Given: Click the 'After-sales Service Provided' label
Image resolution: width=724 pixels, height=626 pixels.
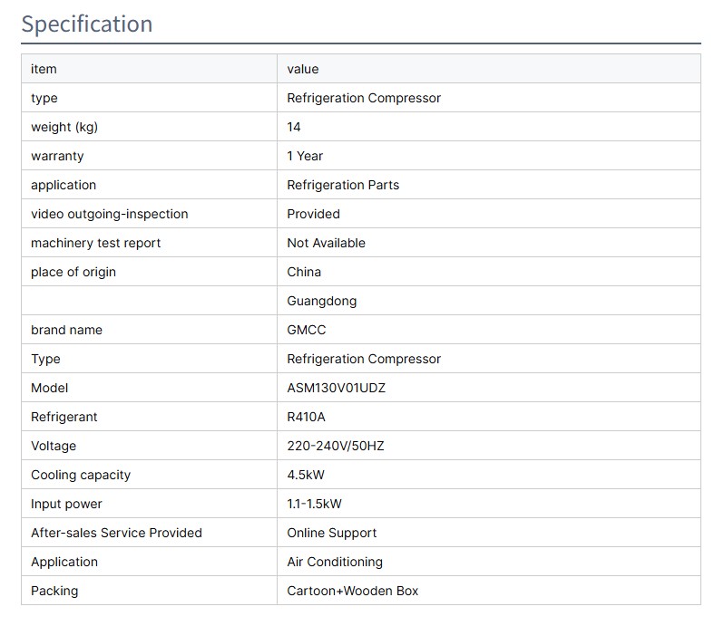Looking at the screenshot, I should pyautogui.click(x=116, y=533).
